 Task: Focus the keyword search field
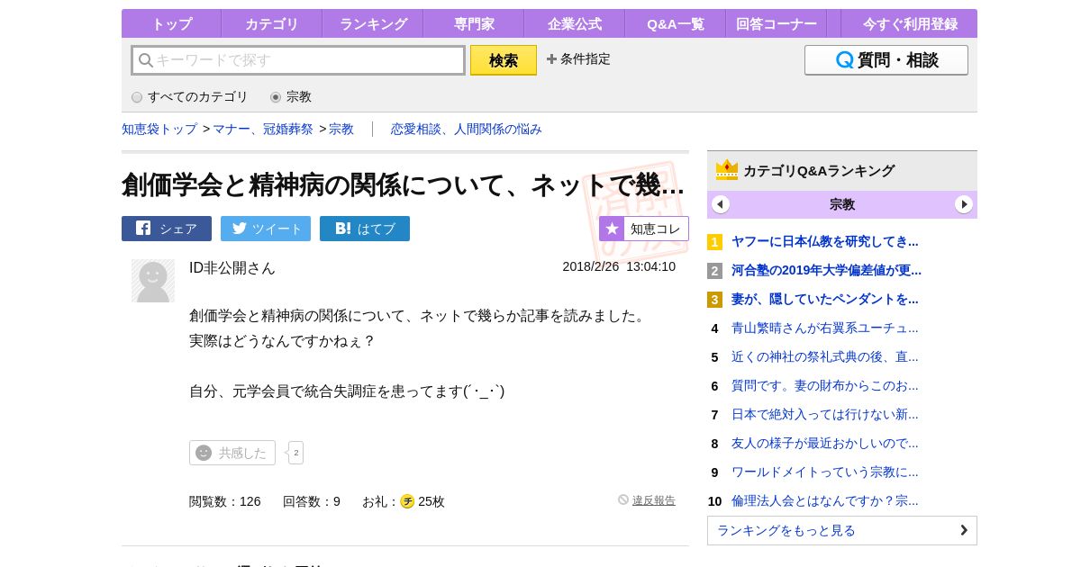coord(298,60)
